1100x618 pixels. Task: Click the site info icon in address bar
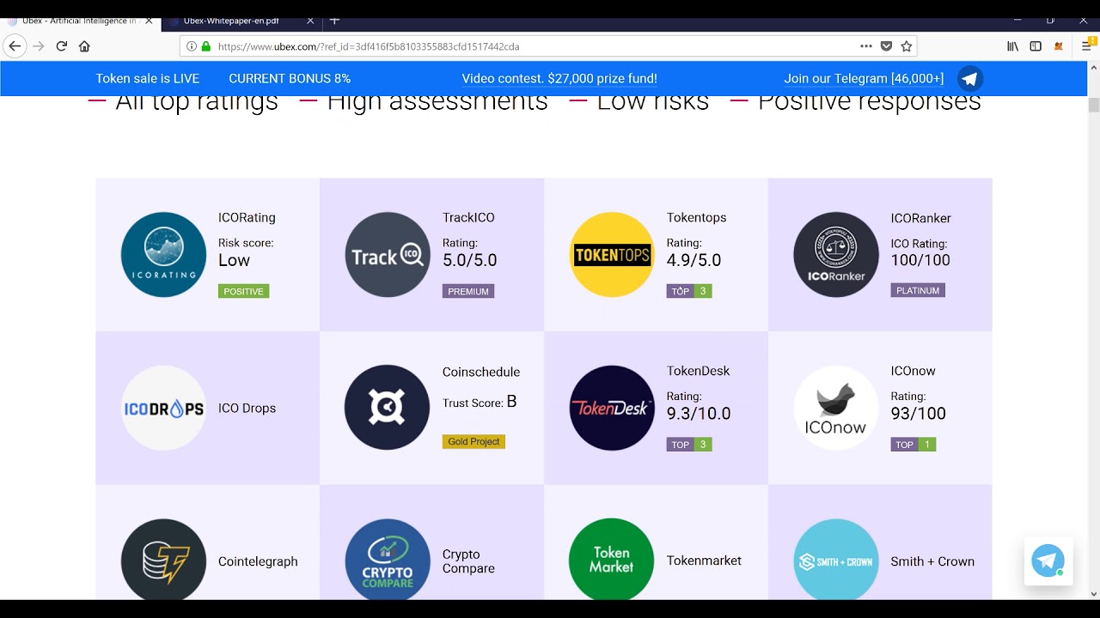point(192,46)
